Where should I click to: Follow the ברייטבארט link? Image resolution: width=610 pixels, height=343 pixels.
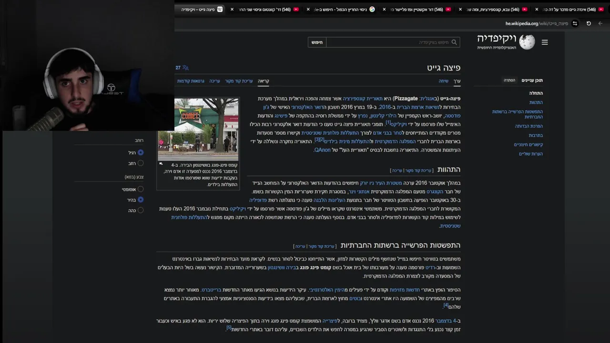(211, 290)
